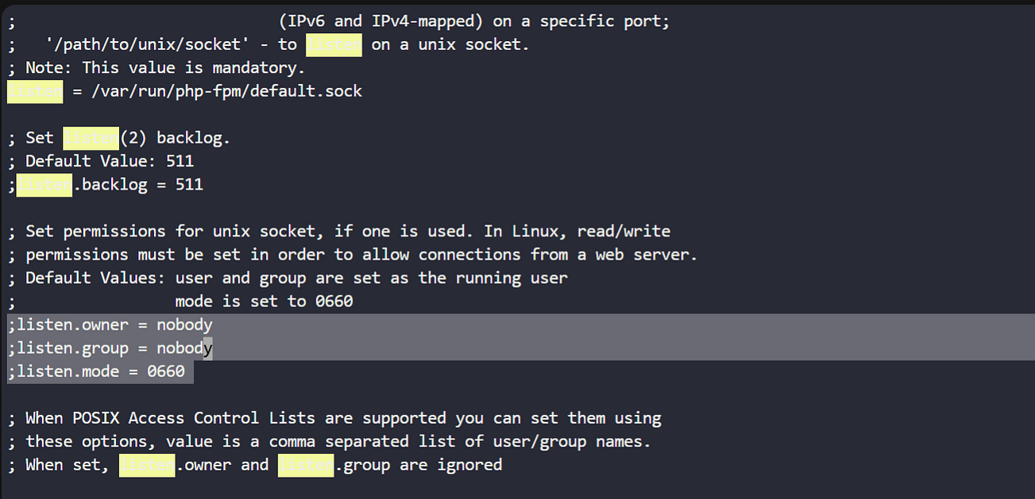Image resolution: width=1035 pixels, height=499 pixels.
Task: Click the highlighted match before '.owner and'
Action: click(147, 465)
